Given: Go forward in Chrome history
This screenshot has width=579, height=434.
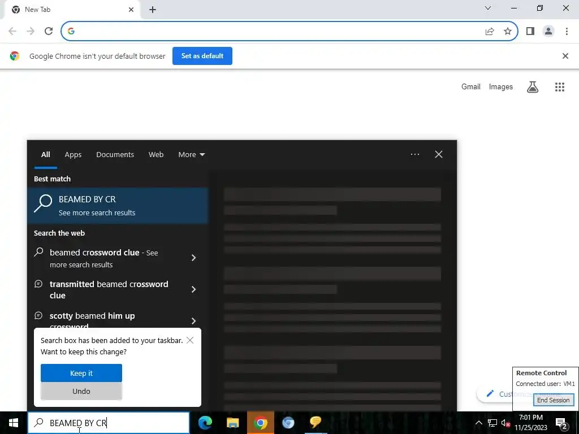Looking at the screenshot, I should click(x=31, y=31).
